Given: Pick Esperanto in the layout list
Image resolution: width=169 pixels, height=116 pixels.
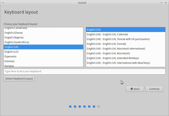Looking at the screenshot, I should [10, 57].
